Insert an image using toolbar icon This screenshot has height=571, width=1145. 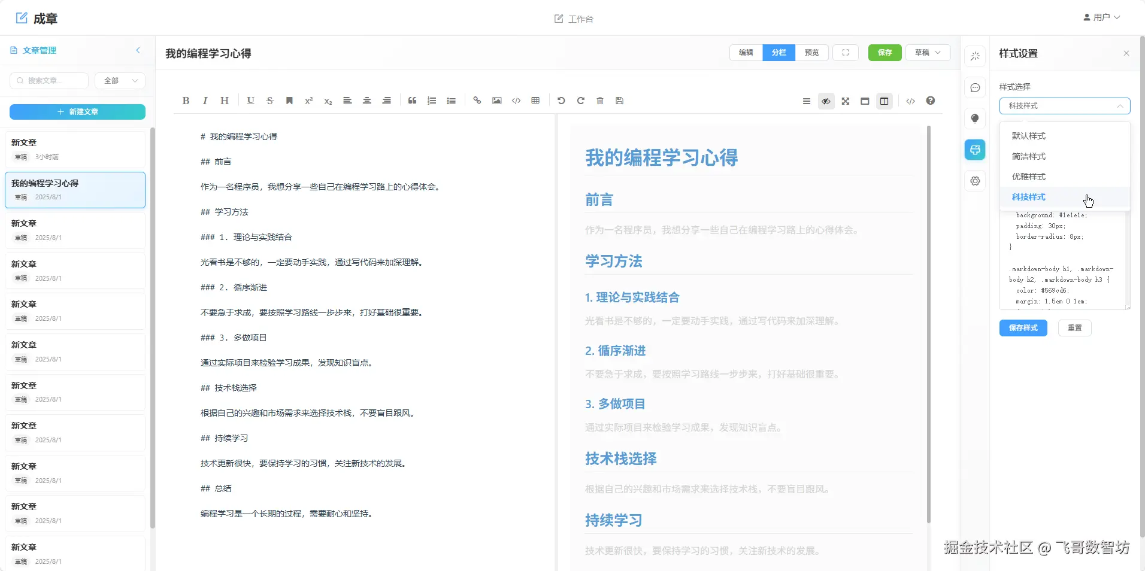pyautogui.click(x=496, y=101)
